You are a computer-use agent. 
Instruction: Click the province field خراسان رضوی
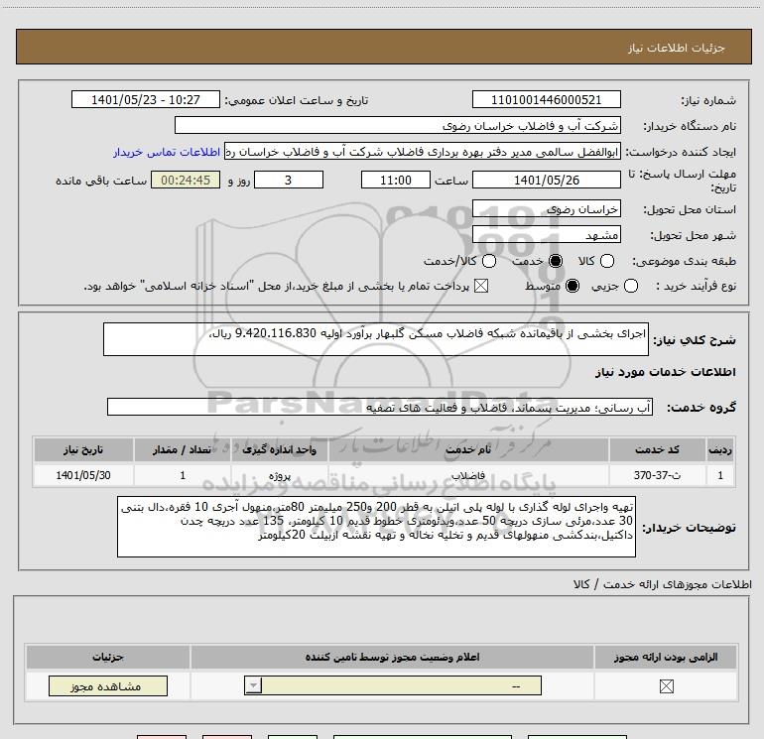click(546, 208)
